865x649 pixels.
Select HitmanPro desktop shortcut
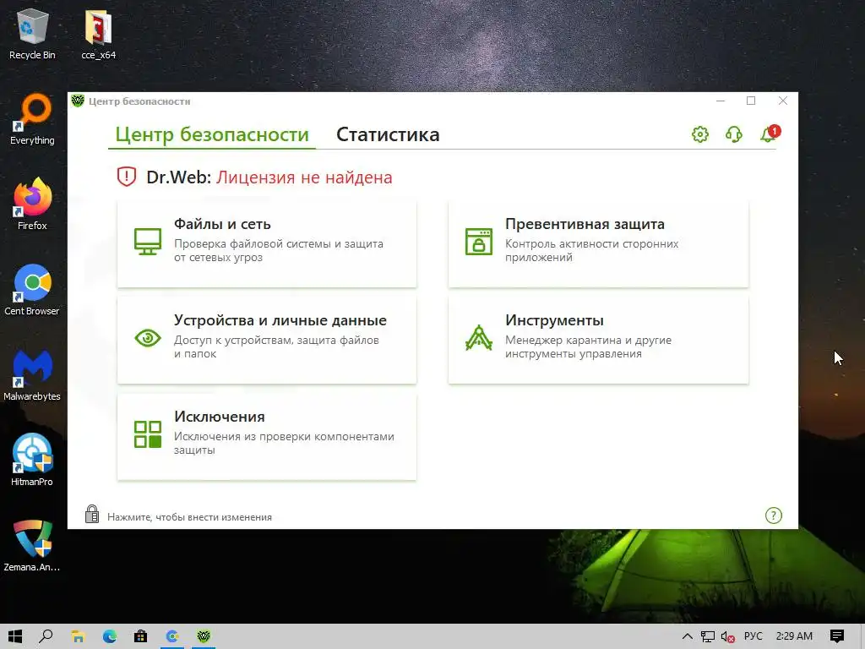point(32,461)
